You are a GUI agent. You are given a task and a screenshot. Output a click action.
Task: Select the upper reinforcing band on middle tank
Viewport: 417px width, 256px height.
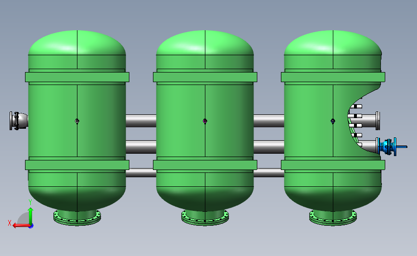(205, 77)
